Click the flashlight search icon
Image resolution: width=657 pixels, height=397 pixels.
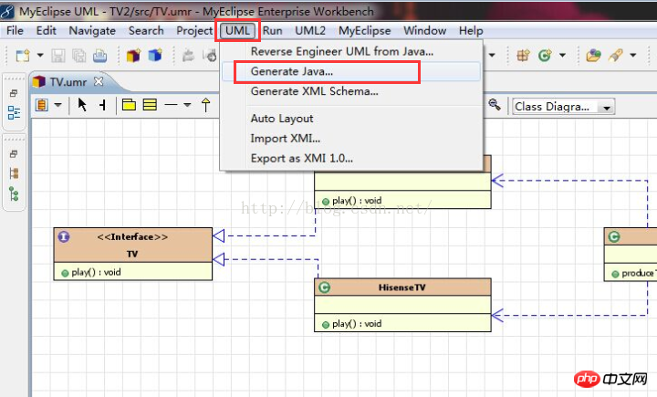pos(615,55)
